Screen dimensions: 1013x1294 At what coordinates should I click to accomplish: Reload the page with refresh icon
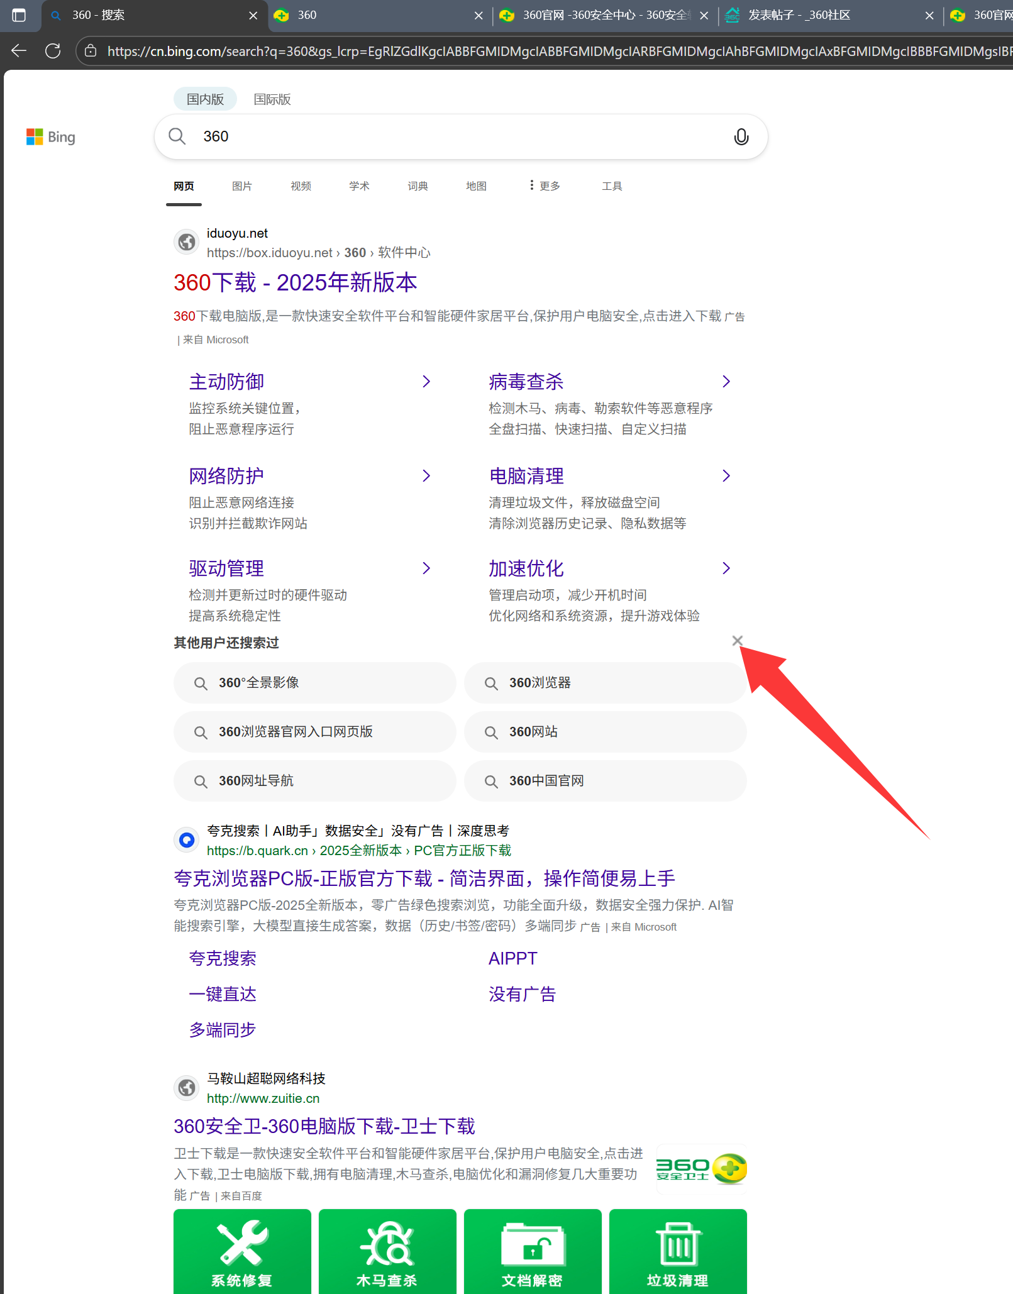click(x=53, y=51)
